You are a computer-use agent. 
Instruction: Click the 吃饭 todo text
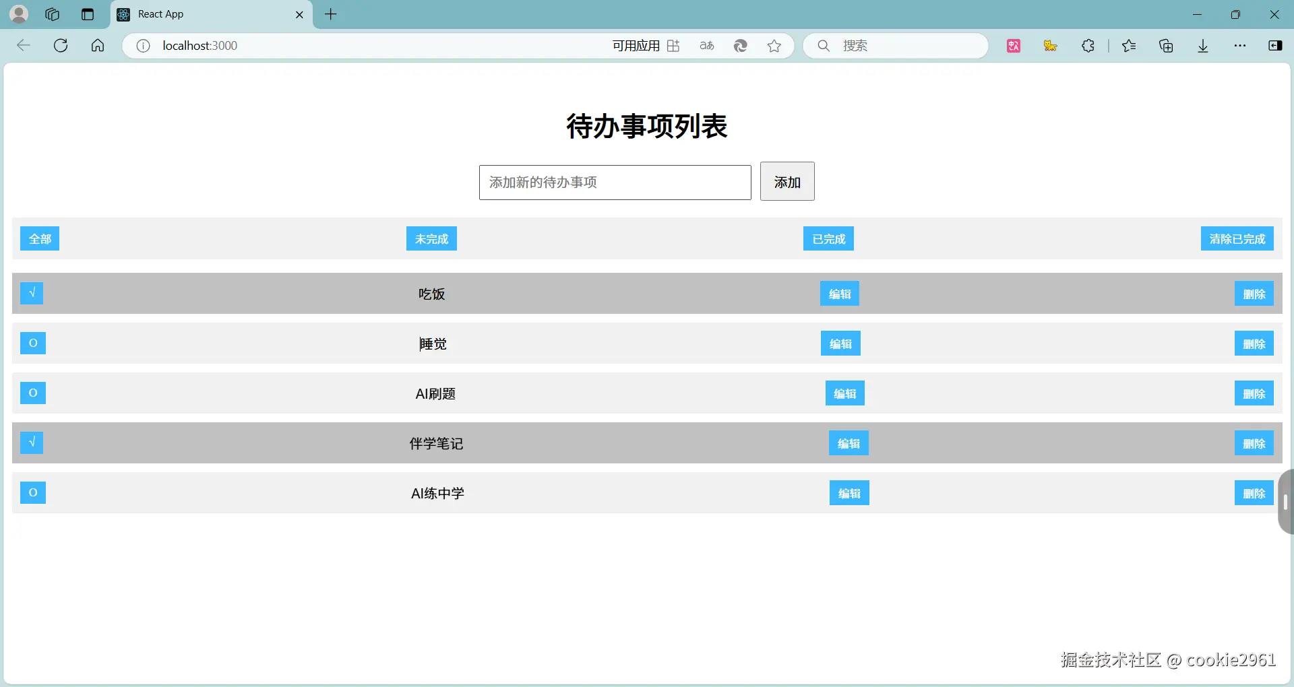point(432,294)
